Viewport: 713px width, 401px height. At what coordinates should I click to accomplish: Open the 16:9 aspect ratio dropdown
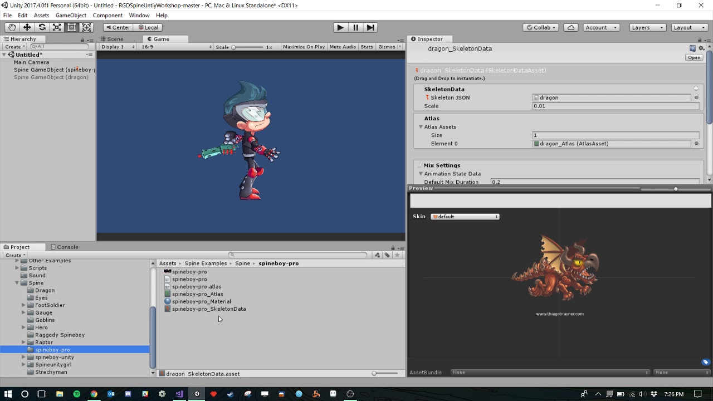click(x=176, y=47)
